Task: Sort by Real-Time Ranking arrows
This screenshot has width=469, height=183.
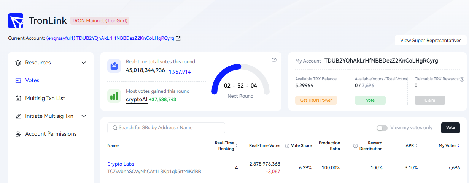Action: coord(237,146)
